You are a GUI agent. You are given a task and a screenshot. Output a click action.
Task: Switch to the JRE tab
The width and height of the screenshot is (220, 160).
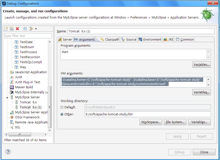point(168,39)
